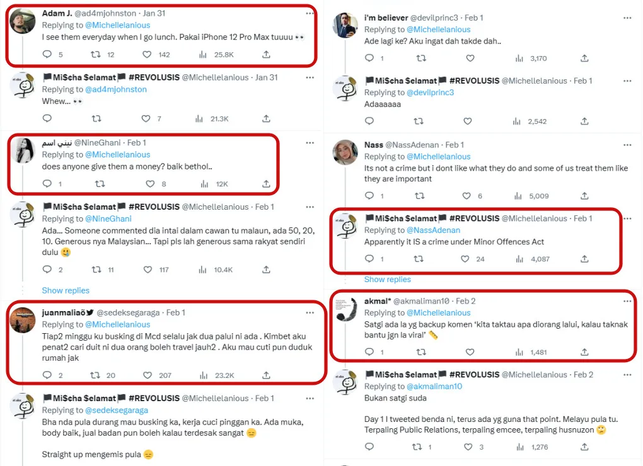This screenshot has height=466, width=643.
Task: Share i'm believer's 'Ade lagi ke' tweet
Action: click(x=584, y=59)
